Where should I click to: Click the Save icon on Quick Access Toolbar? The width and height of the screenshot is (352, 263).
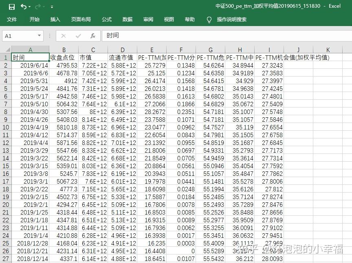pyautogui.click(x=12, y=6)
